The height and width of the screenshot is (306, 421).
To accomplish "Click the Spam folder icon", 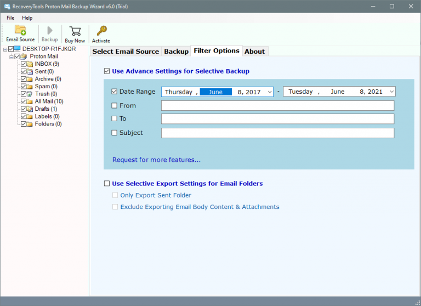I will [30, 87].
